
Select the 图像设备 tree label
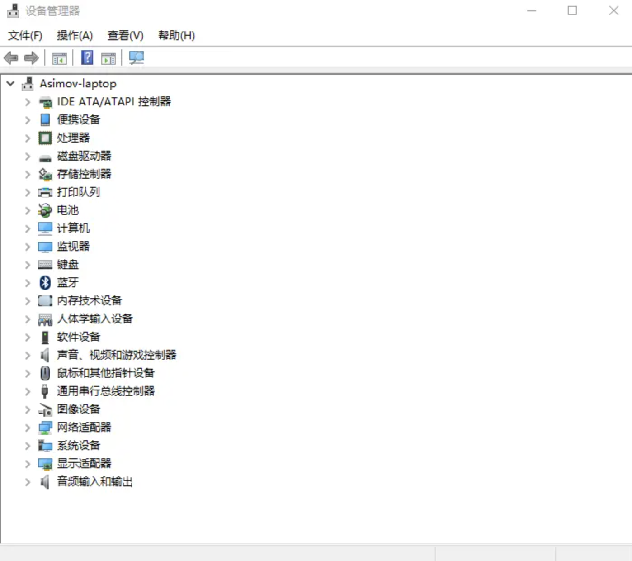[78, 409]
